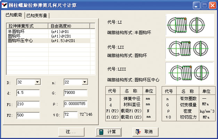Focus the G shear modulus field
218x139 pixels.
pyautogui.click(x=75, y=93)
